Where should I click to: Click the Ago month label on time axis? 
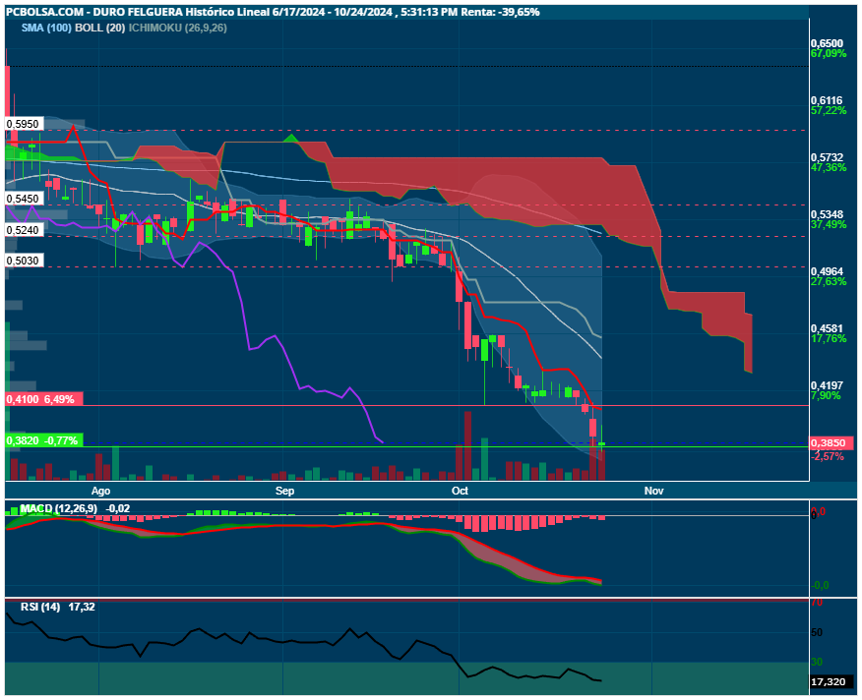click(100, 491)
